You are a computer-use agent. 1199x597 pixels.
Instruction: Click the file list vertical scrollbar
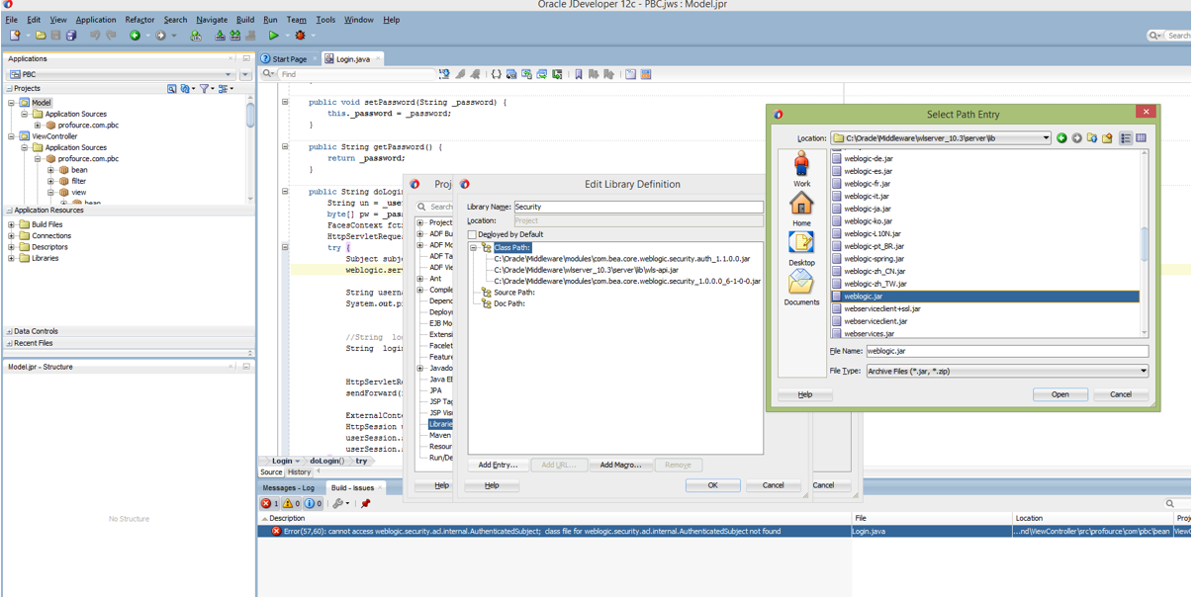click(x=1145, y=243)
